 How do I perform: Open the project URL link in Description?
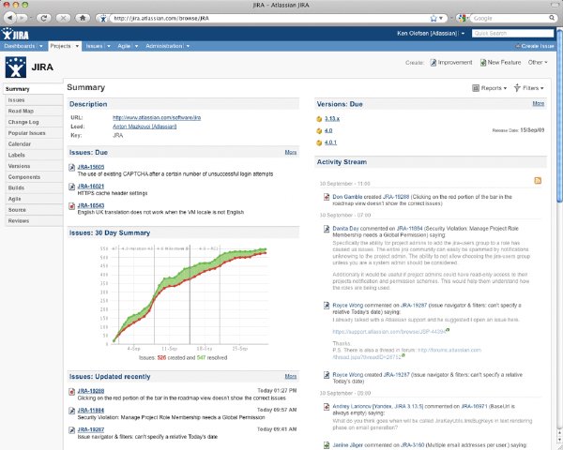pos(157,118)
